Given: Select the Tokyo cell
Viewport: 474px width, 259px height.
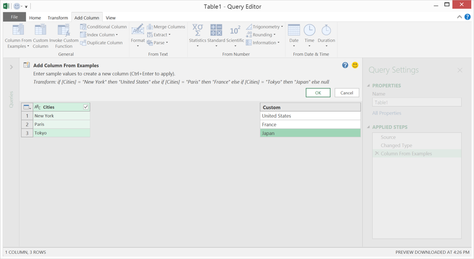Looking at the screenshot, I should (x=61, y=133).
